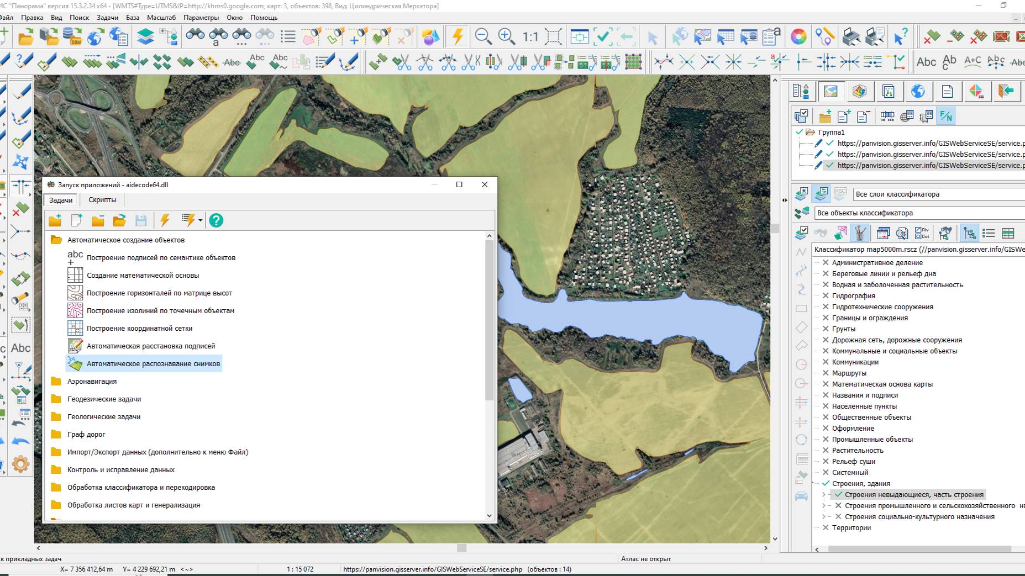
Task: Click the save floppy disk icon in dialog
Action: [141, 220]
